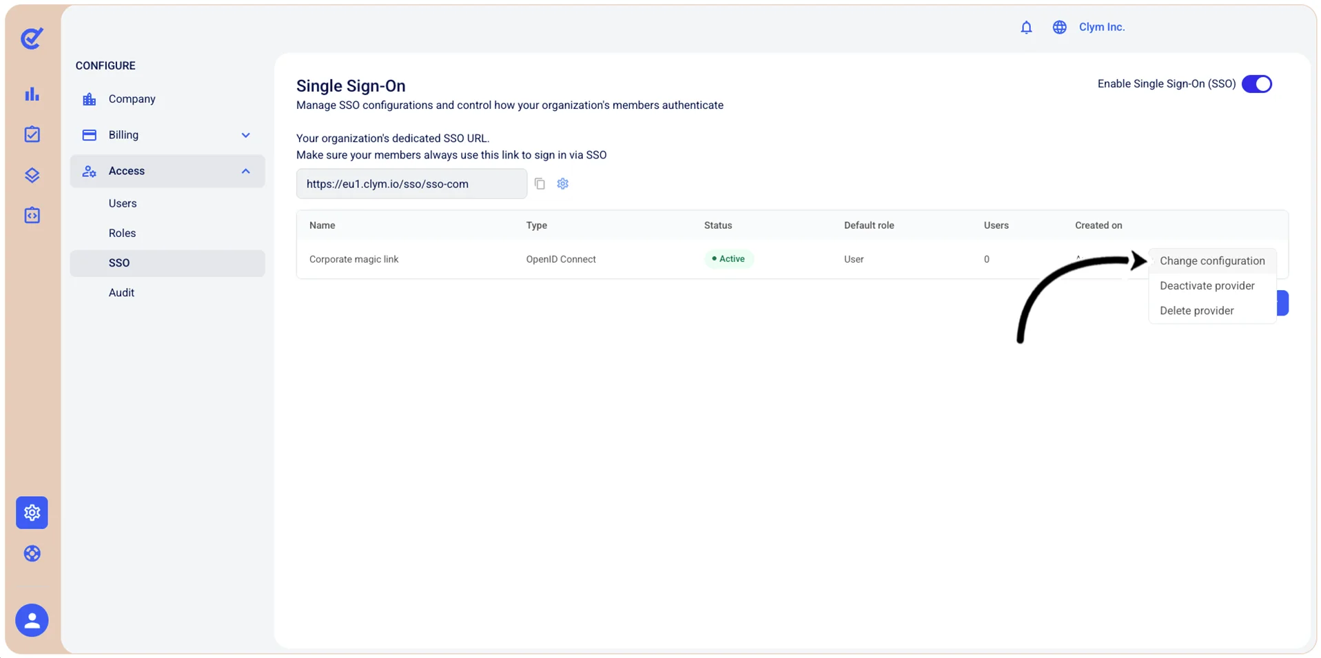Click the OpenID Connect type cell

[x=560, y=259]
